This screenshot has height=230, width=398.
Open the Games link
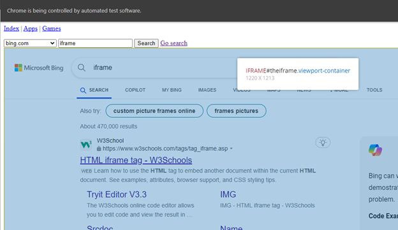52,29
